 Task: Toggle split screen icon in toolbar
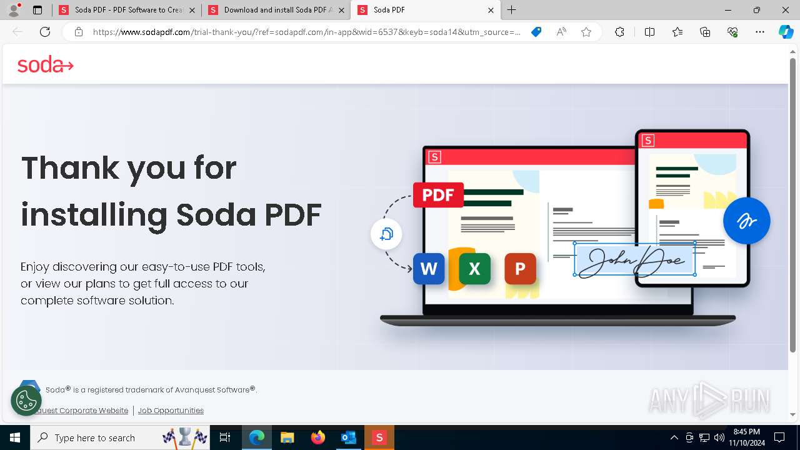click(x=649, y=32)
